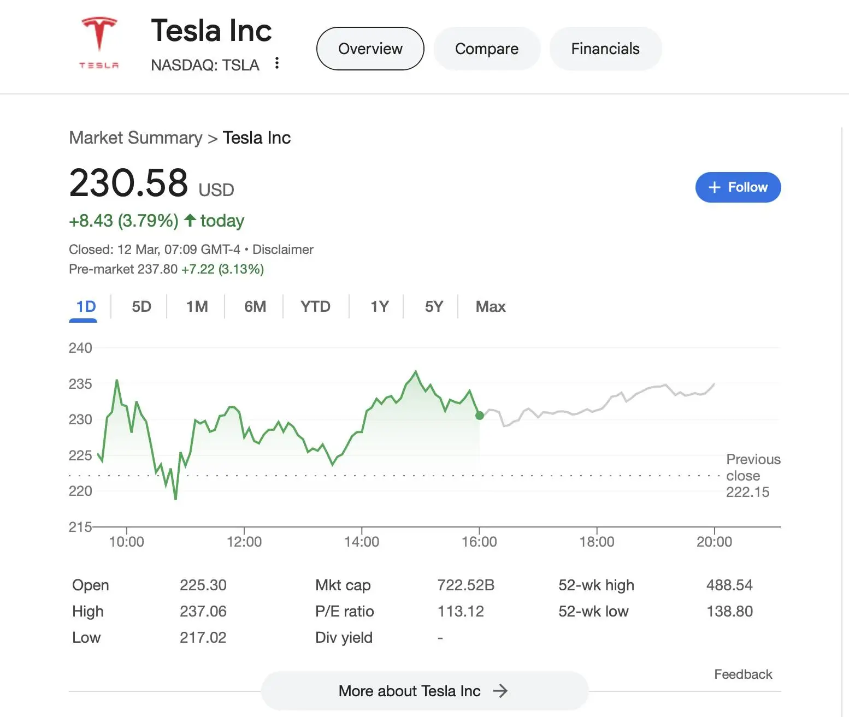Select the Compare tab

[x=486, y=48]
